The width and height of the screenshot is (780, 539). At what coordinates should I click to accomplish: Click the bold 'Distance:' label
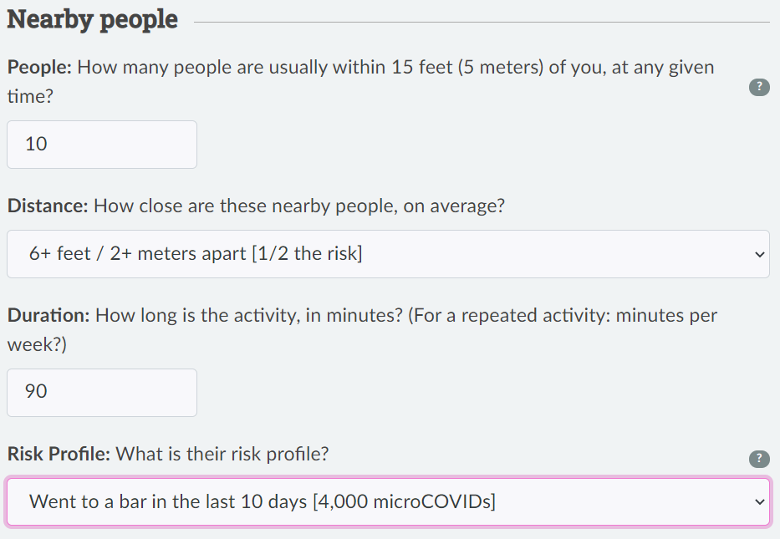pos(48,206)
